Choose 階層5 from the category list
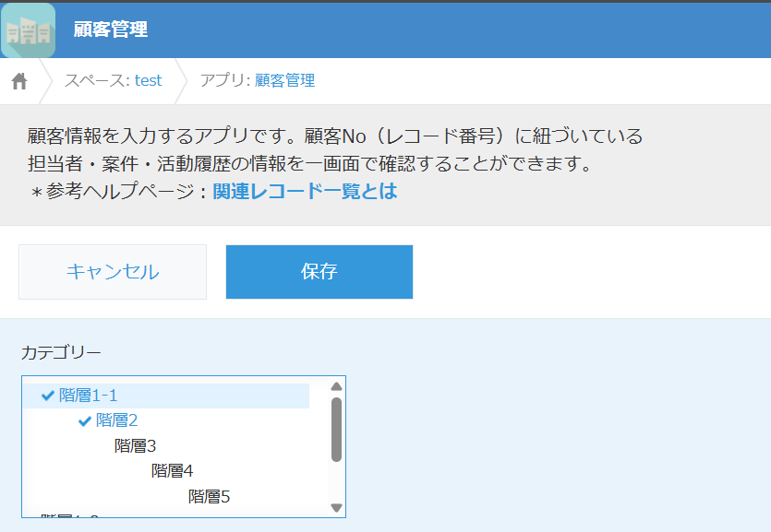This screenshot has height=532, width=771. pyautogui.click(x=209, y=497)
